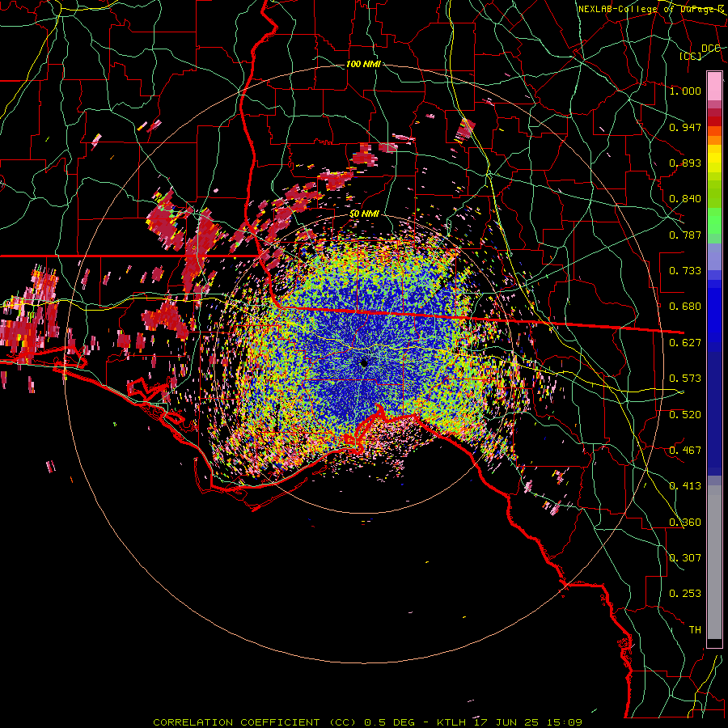Click the 0.307 legend value
728x728 pixels.
click(x=685, y=558)
